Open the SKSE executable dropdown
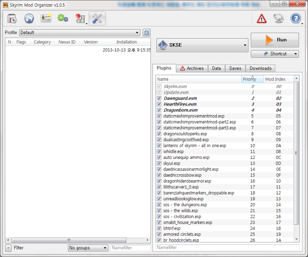 click(x=202, y=45)
